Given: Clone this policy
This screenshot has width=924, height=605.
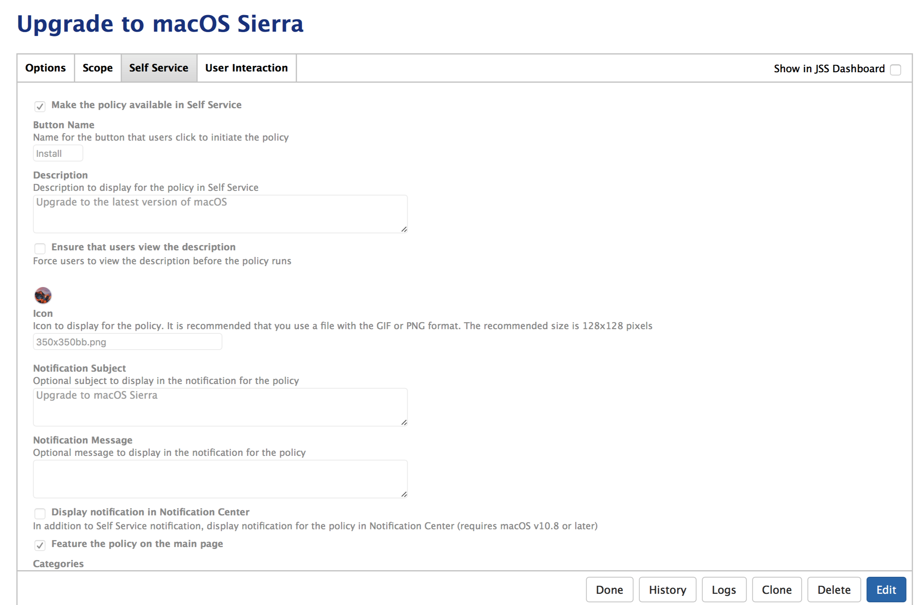Looking at the screenshot, I should click(x=776, y=590).
